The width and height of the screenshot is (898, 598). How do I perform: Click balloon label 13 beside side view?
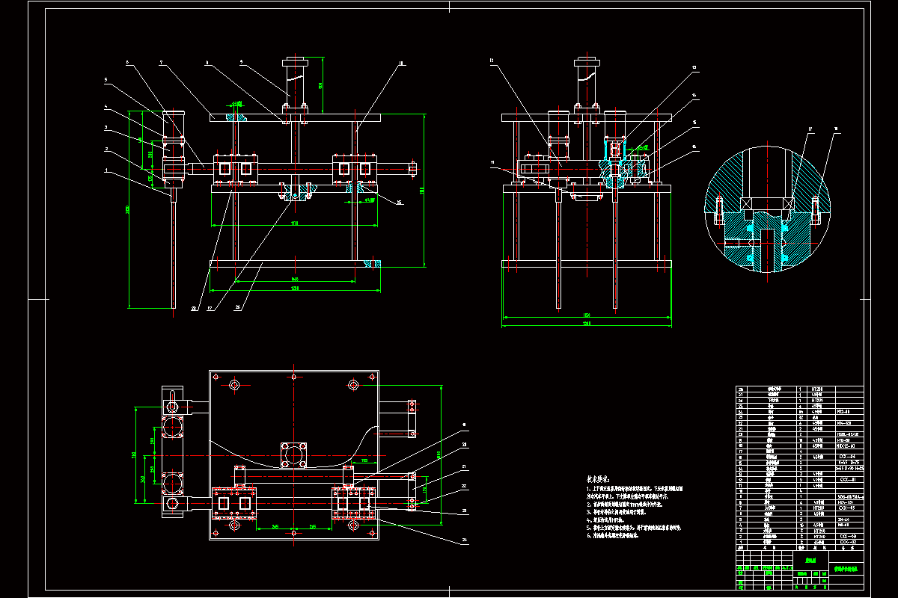coord(694,67)
